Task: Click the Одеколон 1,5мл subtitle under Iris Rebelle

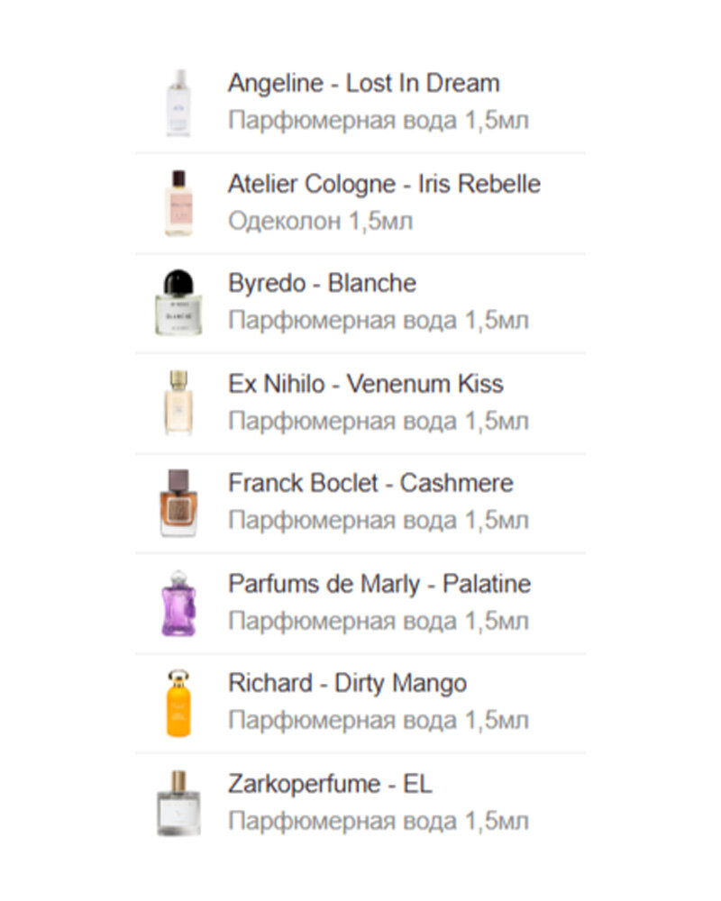Action: click(320, 222)
